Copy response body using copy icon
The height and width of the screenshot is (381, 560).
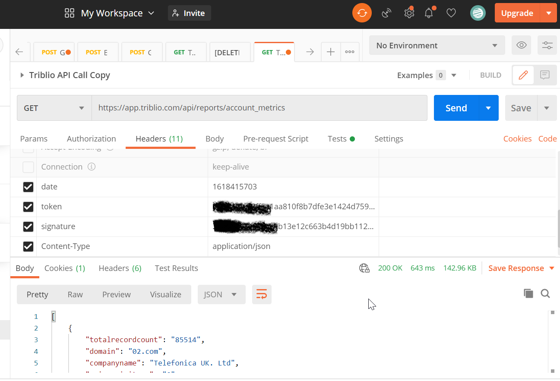(528, 293)
